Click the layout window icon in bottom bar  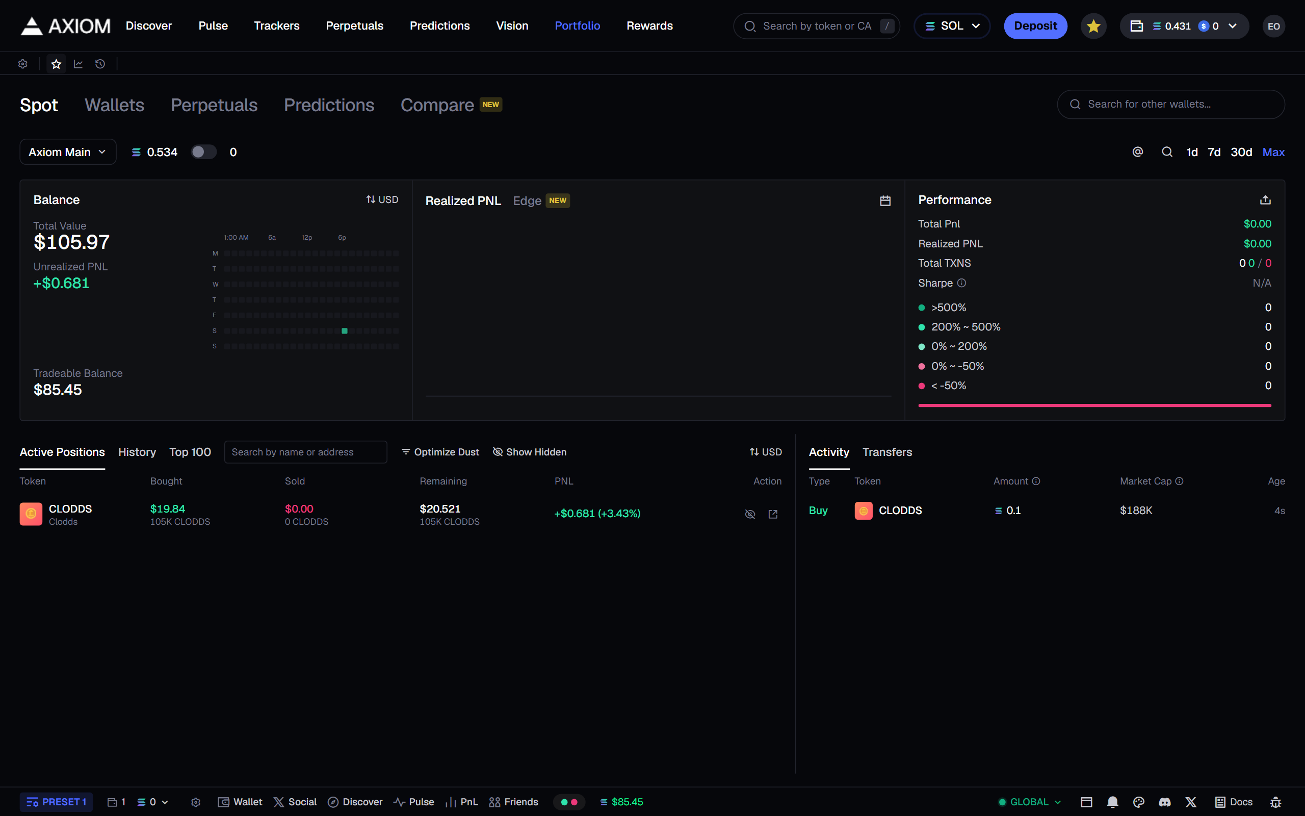pos(1087,802)
